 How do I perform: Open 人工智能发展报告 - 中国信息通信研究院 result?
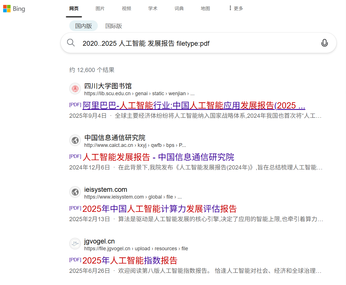tap(158, 157)
